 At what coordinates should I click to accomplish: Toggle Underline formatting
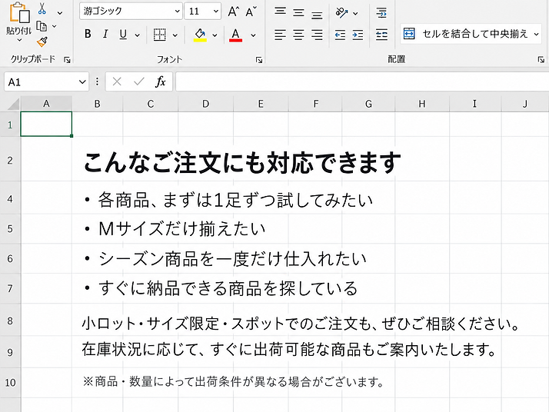[123, 34]
